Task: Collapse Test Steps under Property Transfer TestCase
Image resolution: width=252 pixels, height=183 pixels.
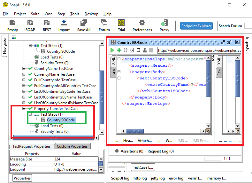Action: [30, 114]
